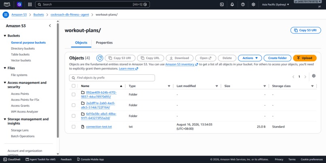Sort by Name column ascending arrow

coord(121,86)
